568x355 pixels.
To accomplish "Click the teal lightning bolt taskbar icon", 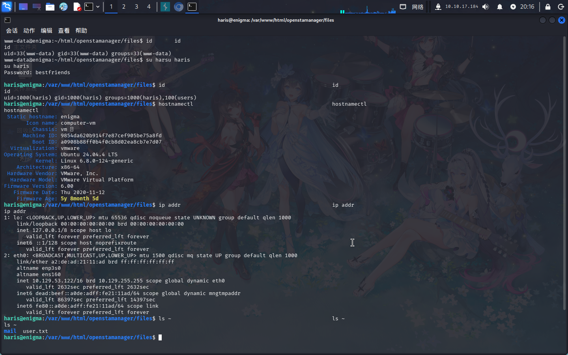I will pos(165,7).
